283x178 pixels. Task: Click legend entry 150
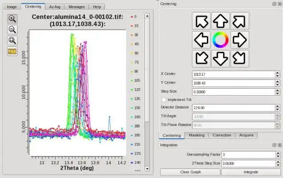tap(135, 108)
